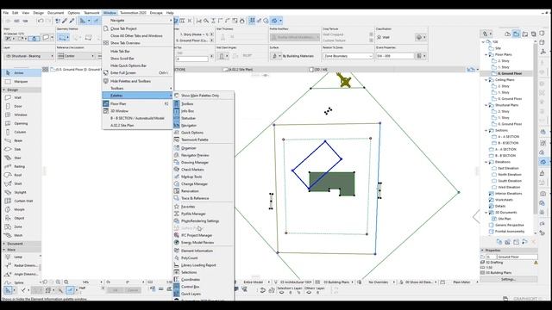The width and height of the screenshot is (552, 310).
Task: Collapse the Sections tree node
Action: click(x=486, y=130)
